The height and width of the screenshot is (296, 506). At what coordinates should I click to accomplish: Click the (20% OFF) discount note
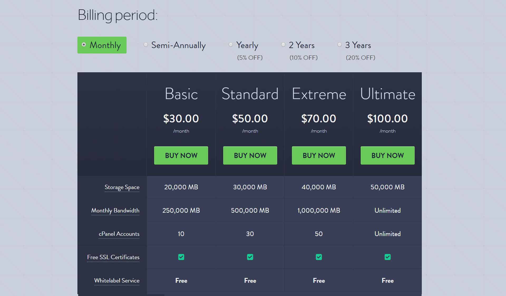pyautogui.click(x=361, y=58)
